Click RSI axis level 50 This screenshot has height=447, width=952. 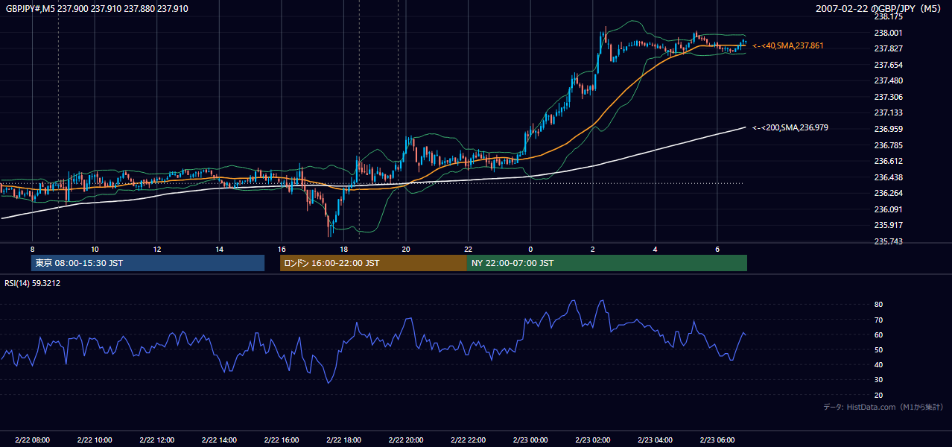click(x=879, y=349)
